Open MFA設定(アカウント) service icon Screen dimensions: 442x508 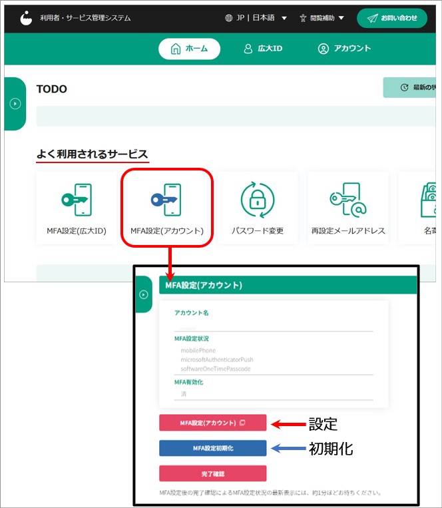point(166,200)
